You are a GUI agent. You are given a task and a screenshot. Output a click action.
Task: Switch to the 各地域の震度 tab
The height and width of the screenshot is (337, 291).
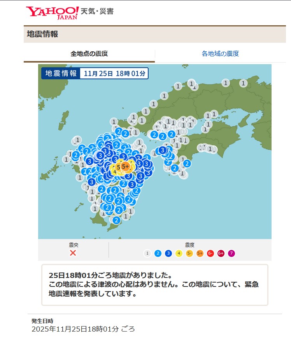click(x=220, y=54)
